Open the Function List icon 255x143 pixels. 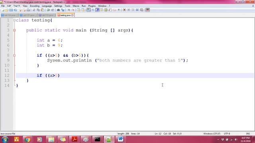(x=110, y=10)
